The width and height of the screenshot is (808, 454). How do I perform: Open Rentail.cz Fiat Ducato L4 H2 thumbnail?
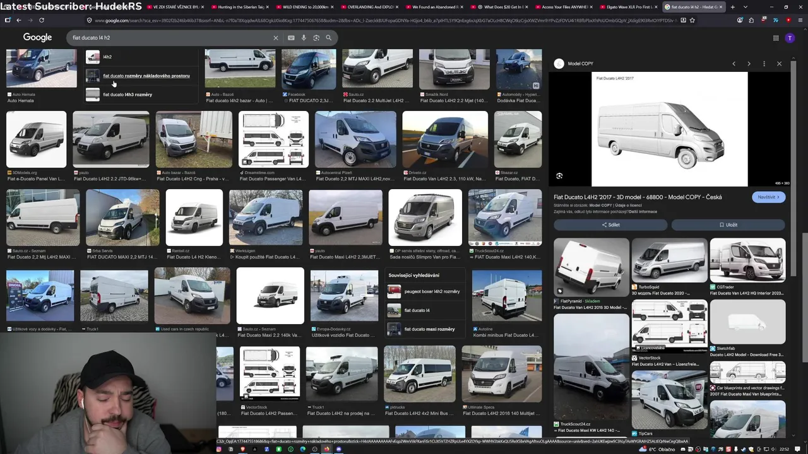pyautogui.click(x=194, y=218)
